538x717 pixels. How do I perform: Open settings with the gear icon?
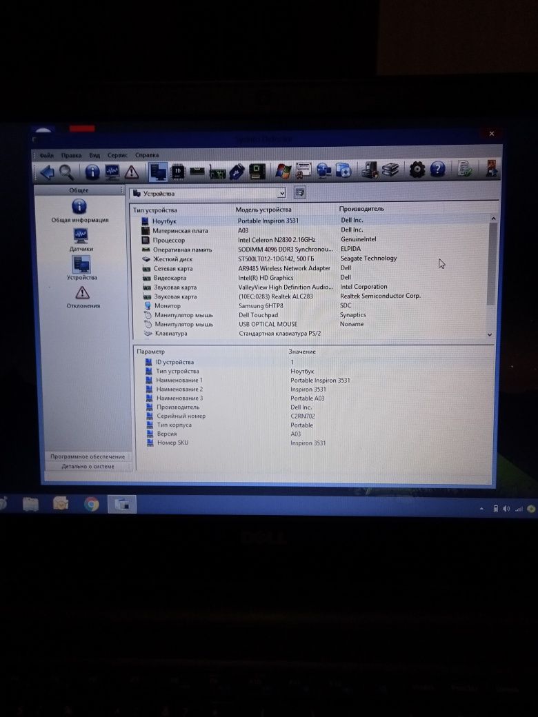417,170
